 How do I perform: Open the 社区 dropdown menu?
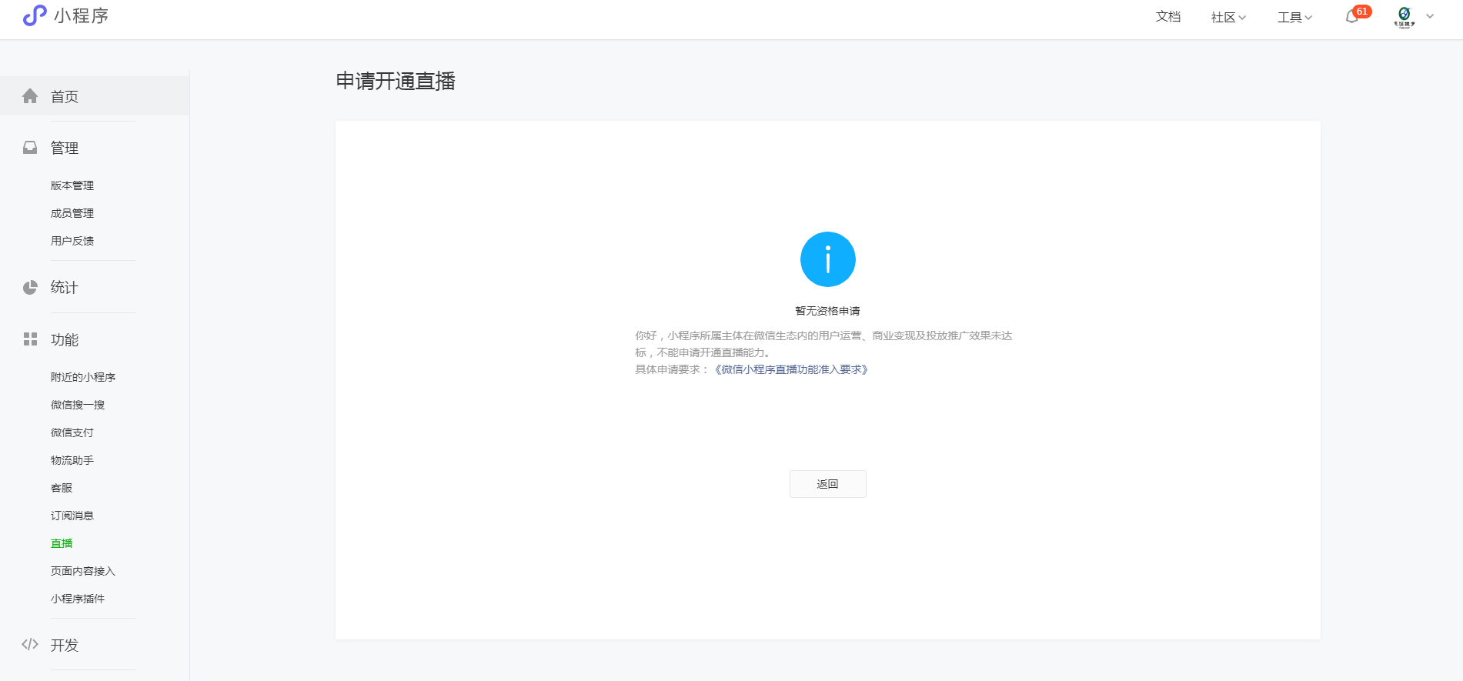[1228, 17]
